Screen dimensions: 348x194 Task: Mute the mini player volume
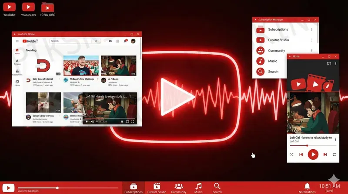[x=92, y=122]
